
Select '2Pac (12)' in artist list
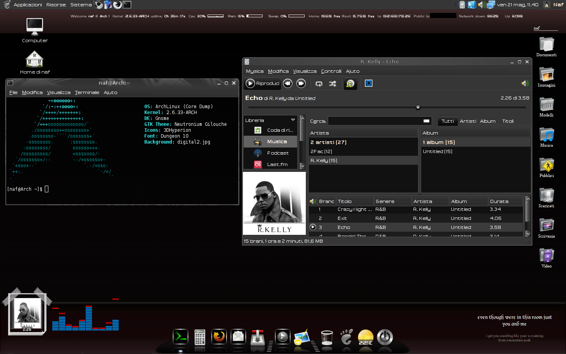[363, 151]
